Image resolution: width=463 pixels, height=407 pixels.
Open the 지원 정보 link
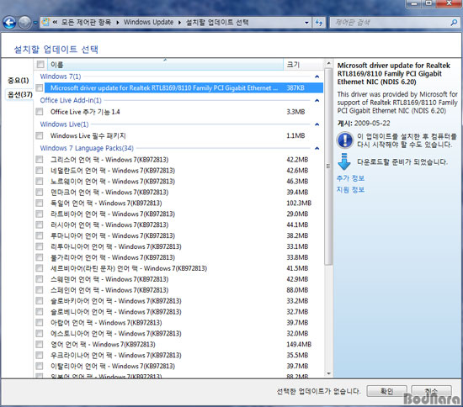(350, 189)
